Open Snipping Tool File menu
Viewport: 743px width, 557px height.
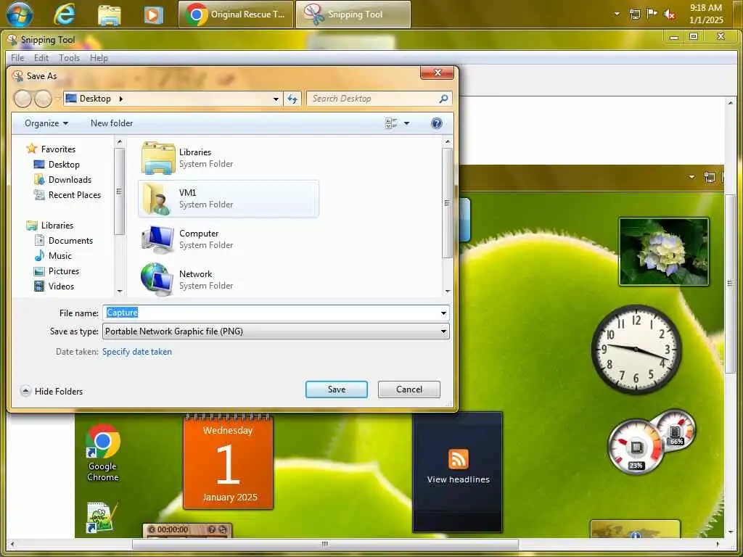click(x=17, y=58)
